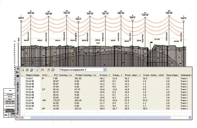This screenshot has width=197, height=128.
Task: Click the leading '...' column header
Action: [x=22, y=75]
